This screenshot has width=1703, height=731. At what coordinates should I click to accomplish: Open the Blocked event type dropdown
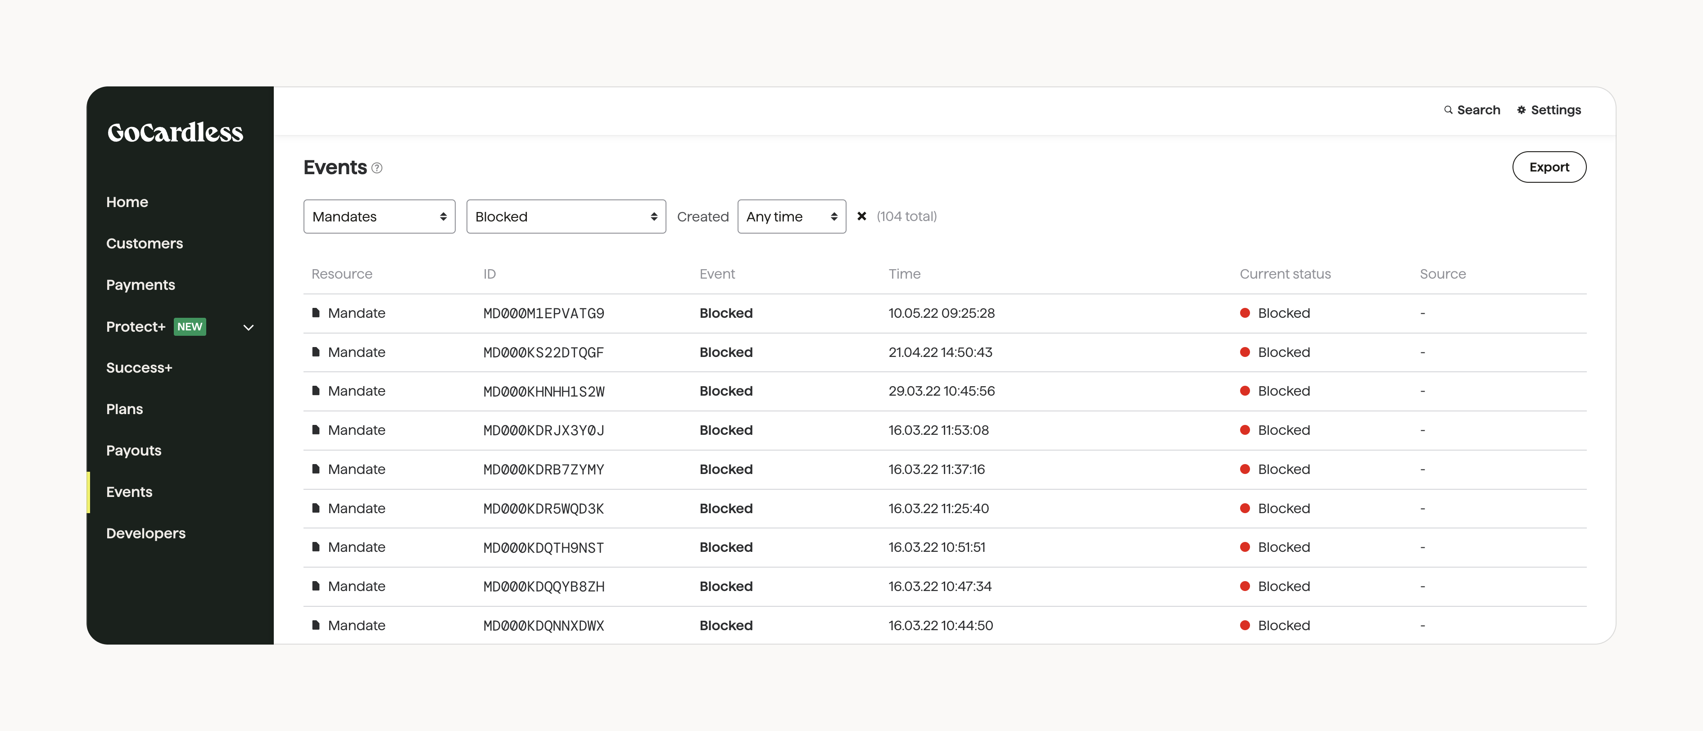pyautogui.click(x=565, y=216)
